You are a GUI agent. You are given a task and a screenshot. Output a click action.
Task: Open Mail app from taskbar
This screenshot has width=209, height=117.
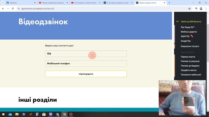(x=10, y=114)
